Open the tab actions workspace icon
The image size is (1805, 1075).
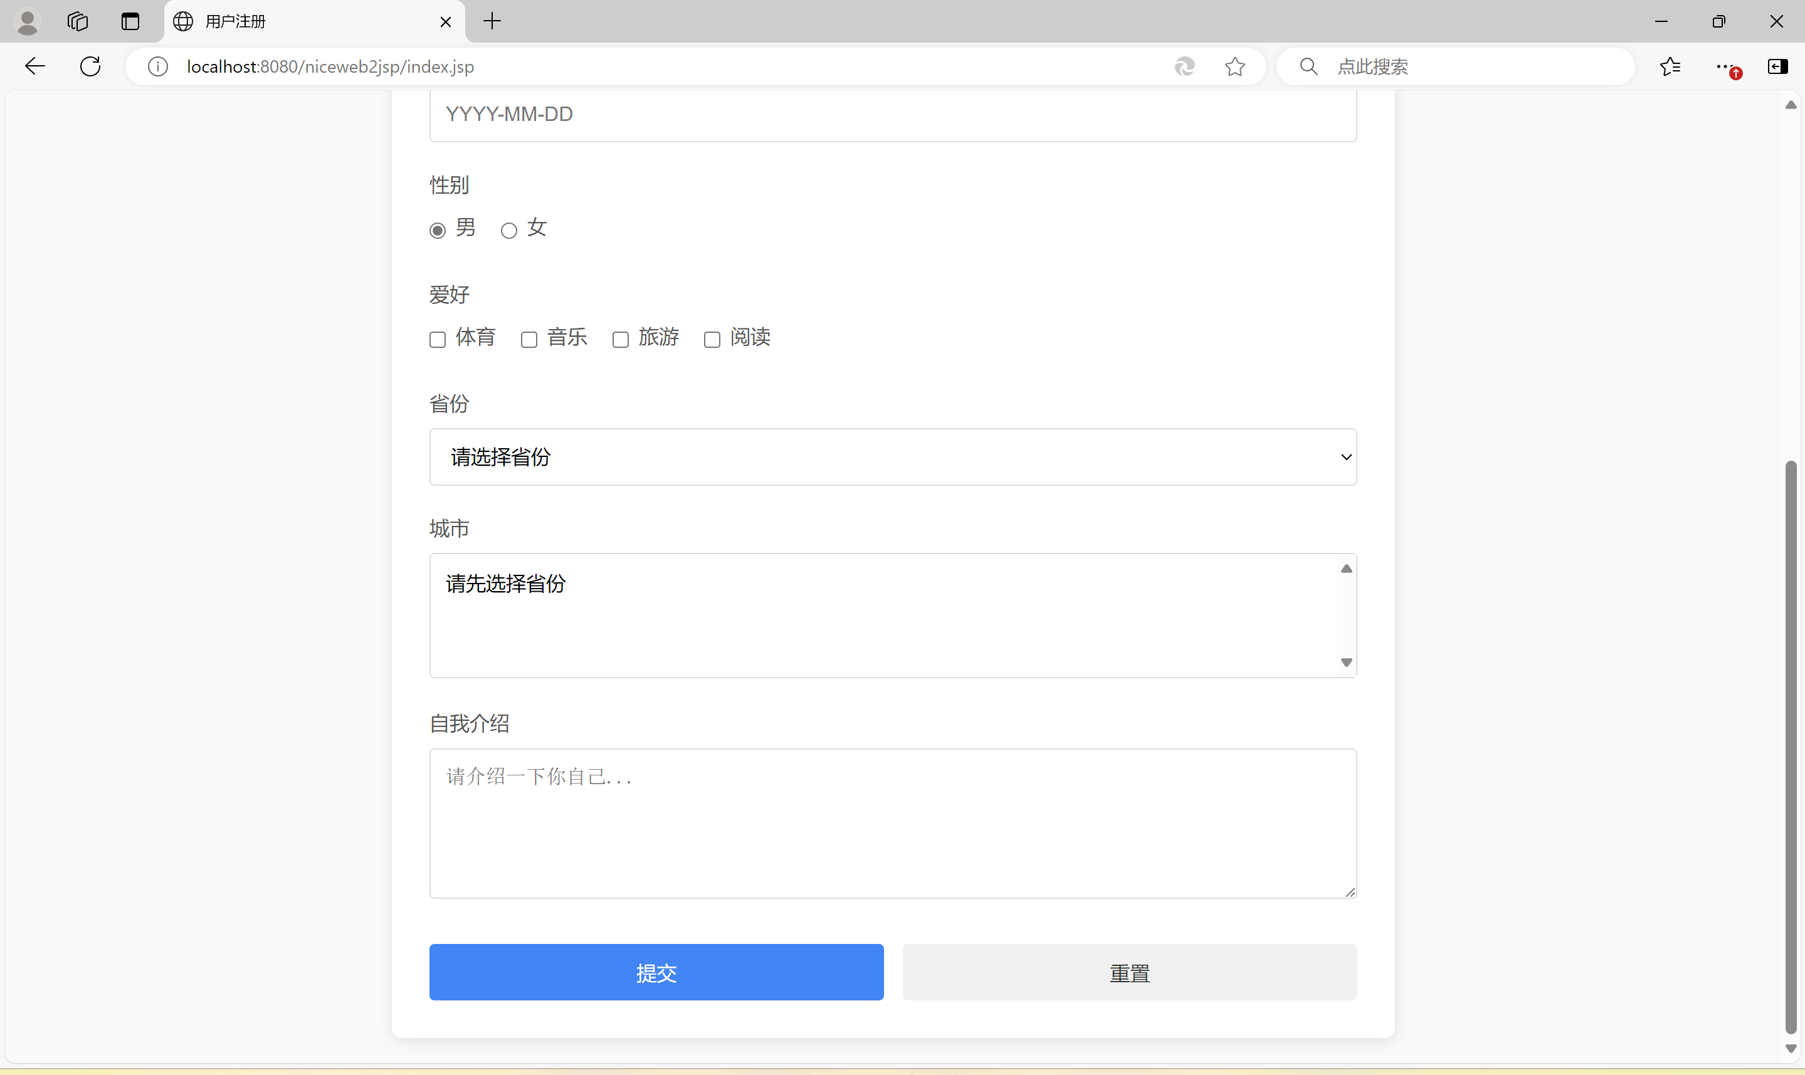coord(78,21)
